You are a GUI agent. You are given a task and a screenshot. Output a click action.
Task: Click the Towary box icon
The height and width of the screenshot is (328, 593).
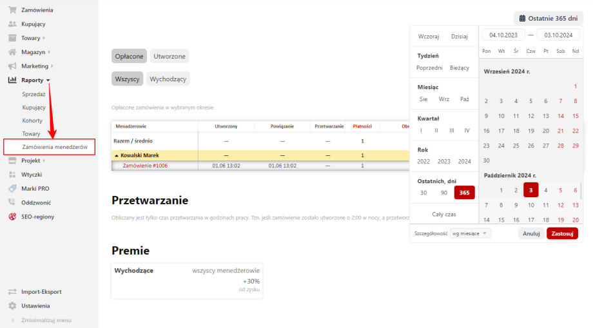coord(12,38)
